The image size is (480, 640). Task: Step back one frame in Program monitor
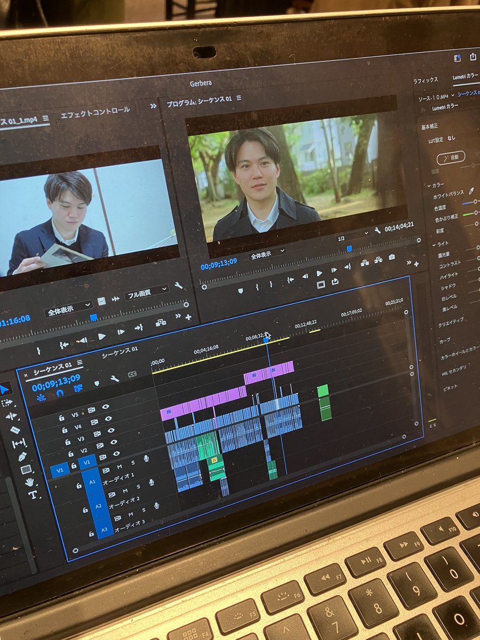305,276
